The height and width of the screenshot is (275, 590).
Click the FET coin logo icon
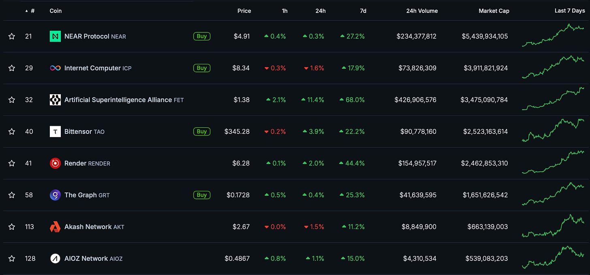(55, 100)
